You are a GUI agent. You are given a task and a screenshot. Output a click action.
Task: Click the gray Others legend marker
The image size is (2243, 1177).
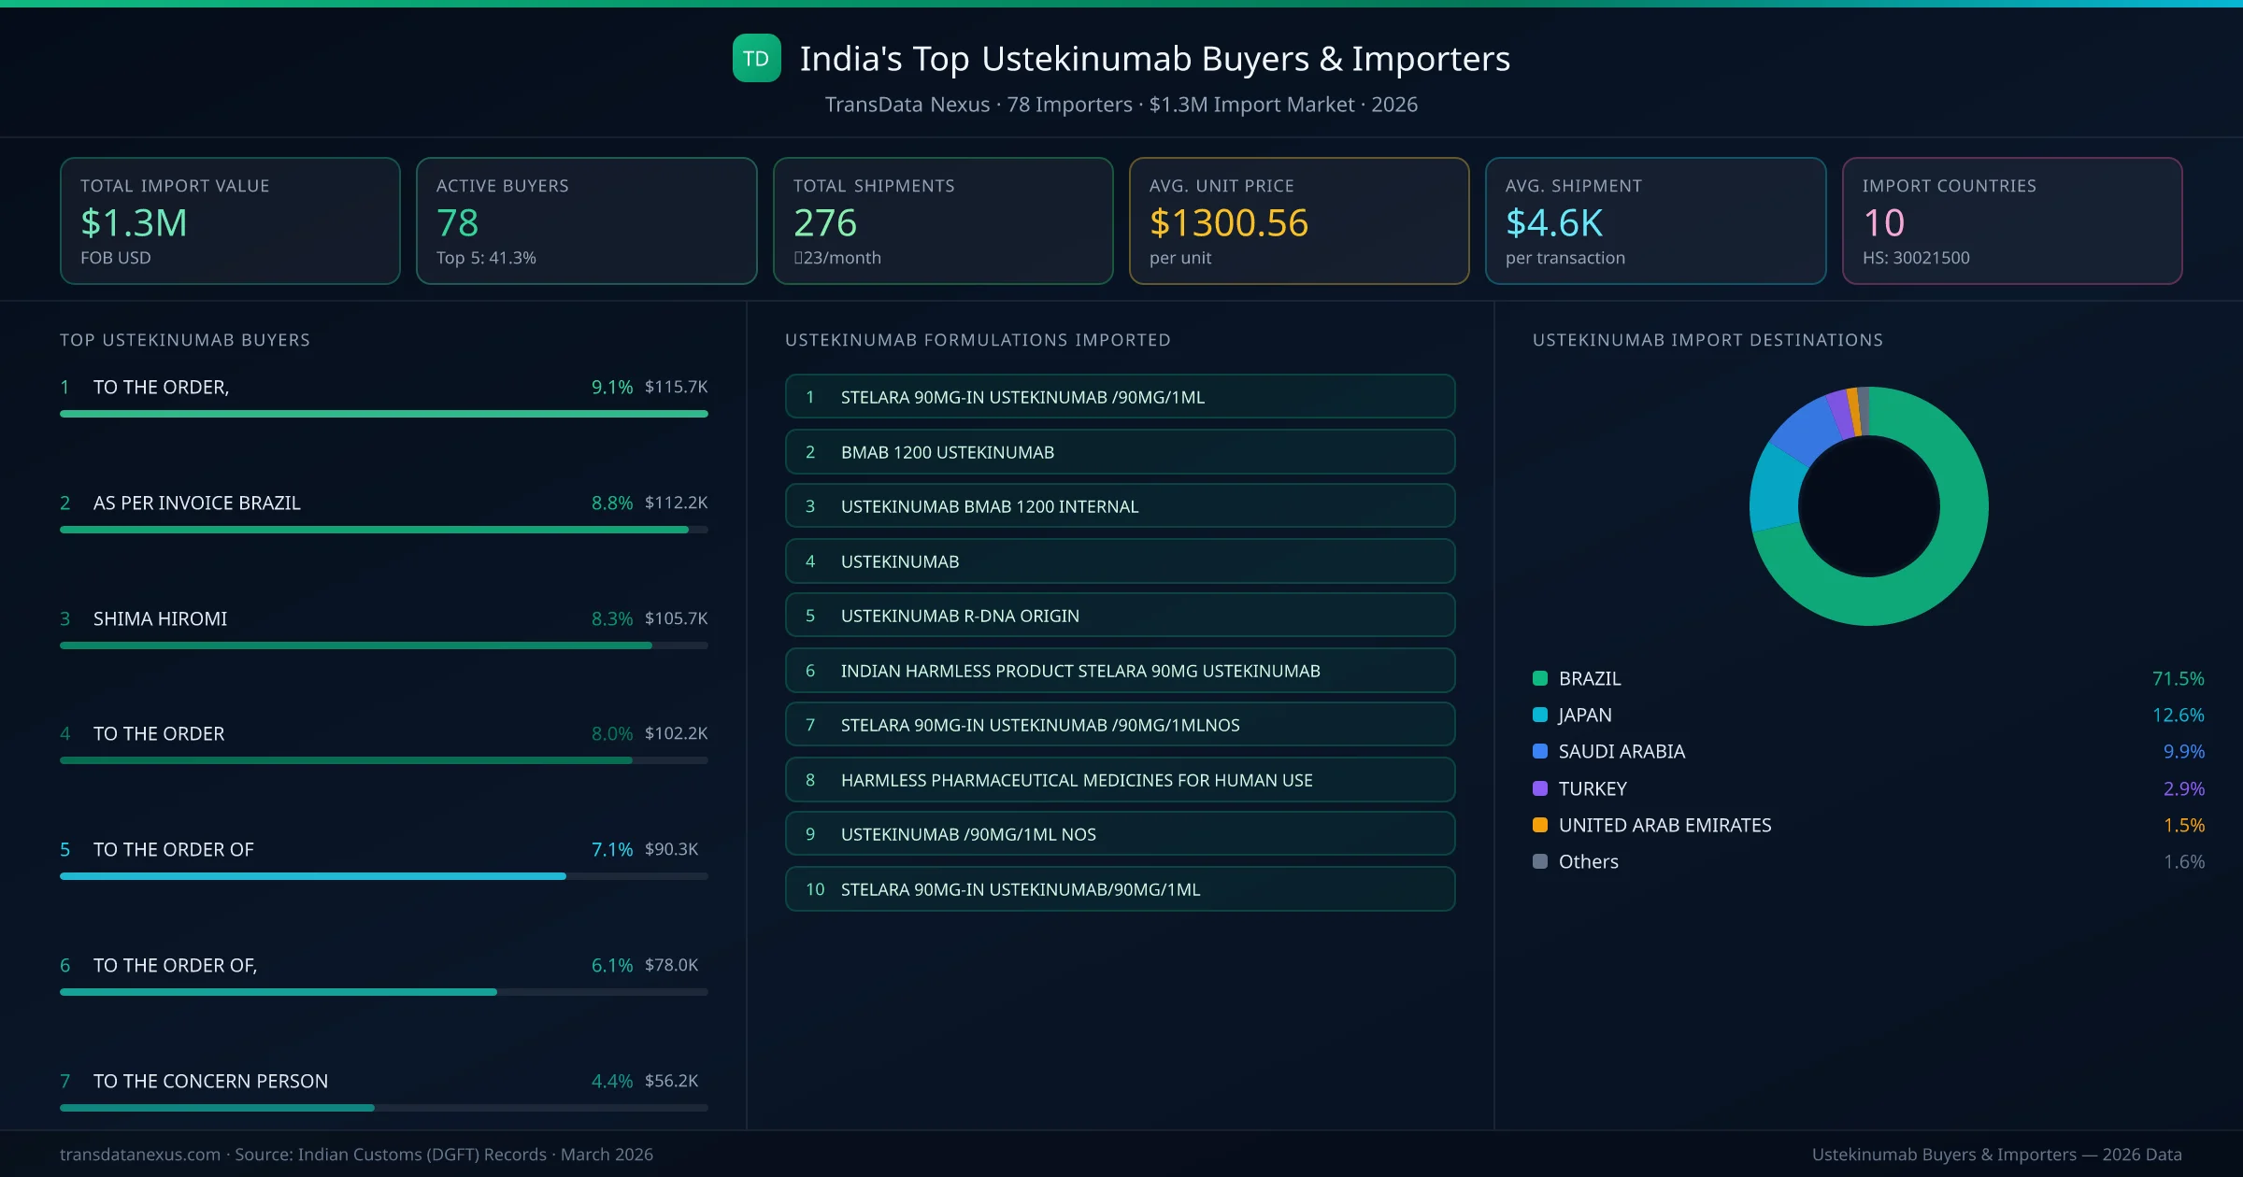(1539, 861)
